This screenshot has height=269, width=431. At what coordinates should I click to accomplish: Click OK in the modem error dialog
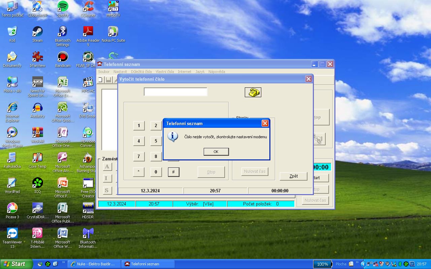[216, 152]
